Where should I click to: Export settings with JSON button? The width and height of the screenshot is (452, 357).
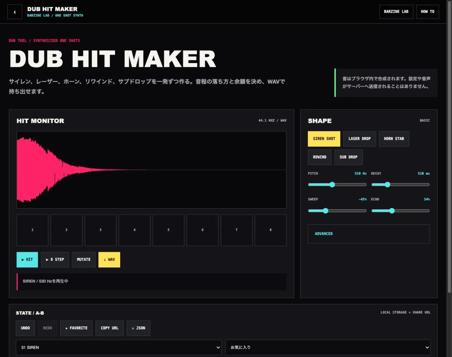[138, 328]
